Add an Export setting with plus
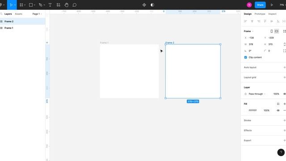The height and width of the screenshot is (161, 286). tap(284, 140)
